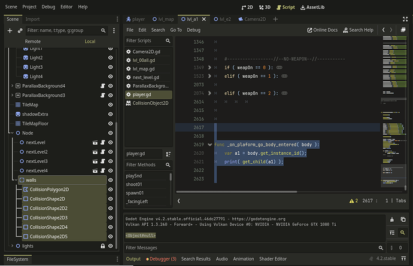Click the scene filter search magnifier
This screenshot has height=266, width=413.
coord(103,30)
